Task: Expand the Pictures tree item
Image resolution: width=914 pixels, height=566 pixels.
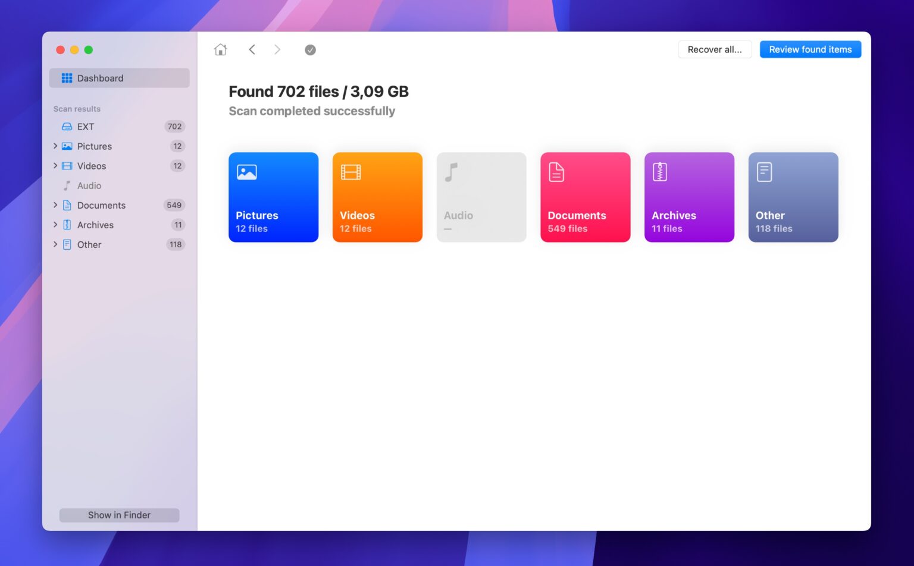Action: (x=55, y=146)
